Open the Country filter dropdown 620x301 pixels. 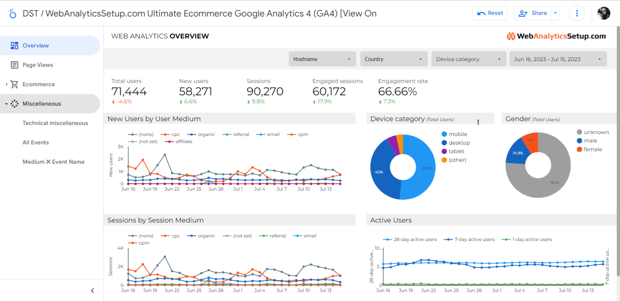pyautogui.click(x=394, y=59)
